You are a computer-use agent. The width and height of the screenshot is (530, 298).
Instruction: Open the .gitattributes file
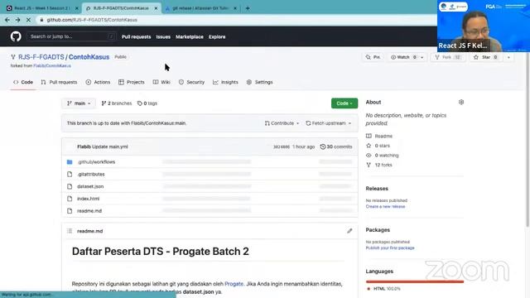[x=91, y=175]
